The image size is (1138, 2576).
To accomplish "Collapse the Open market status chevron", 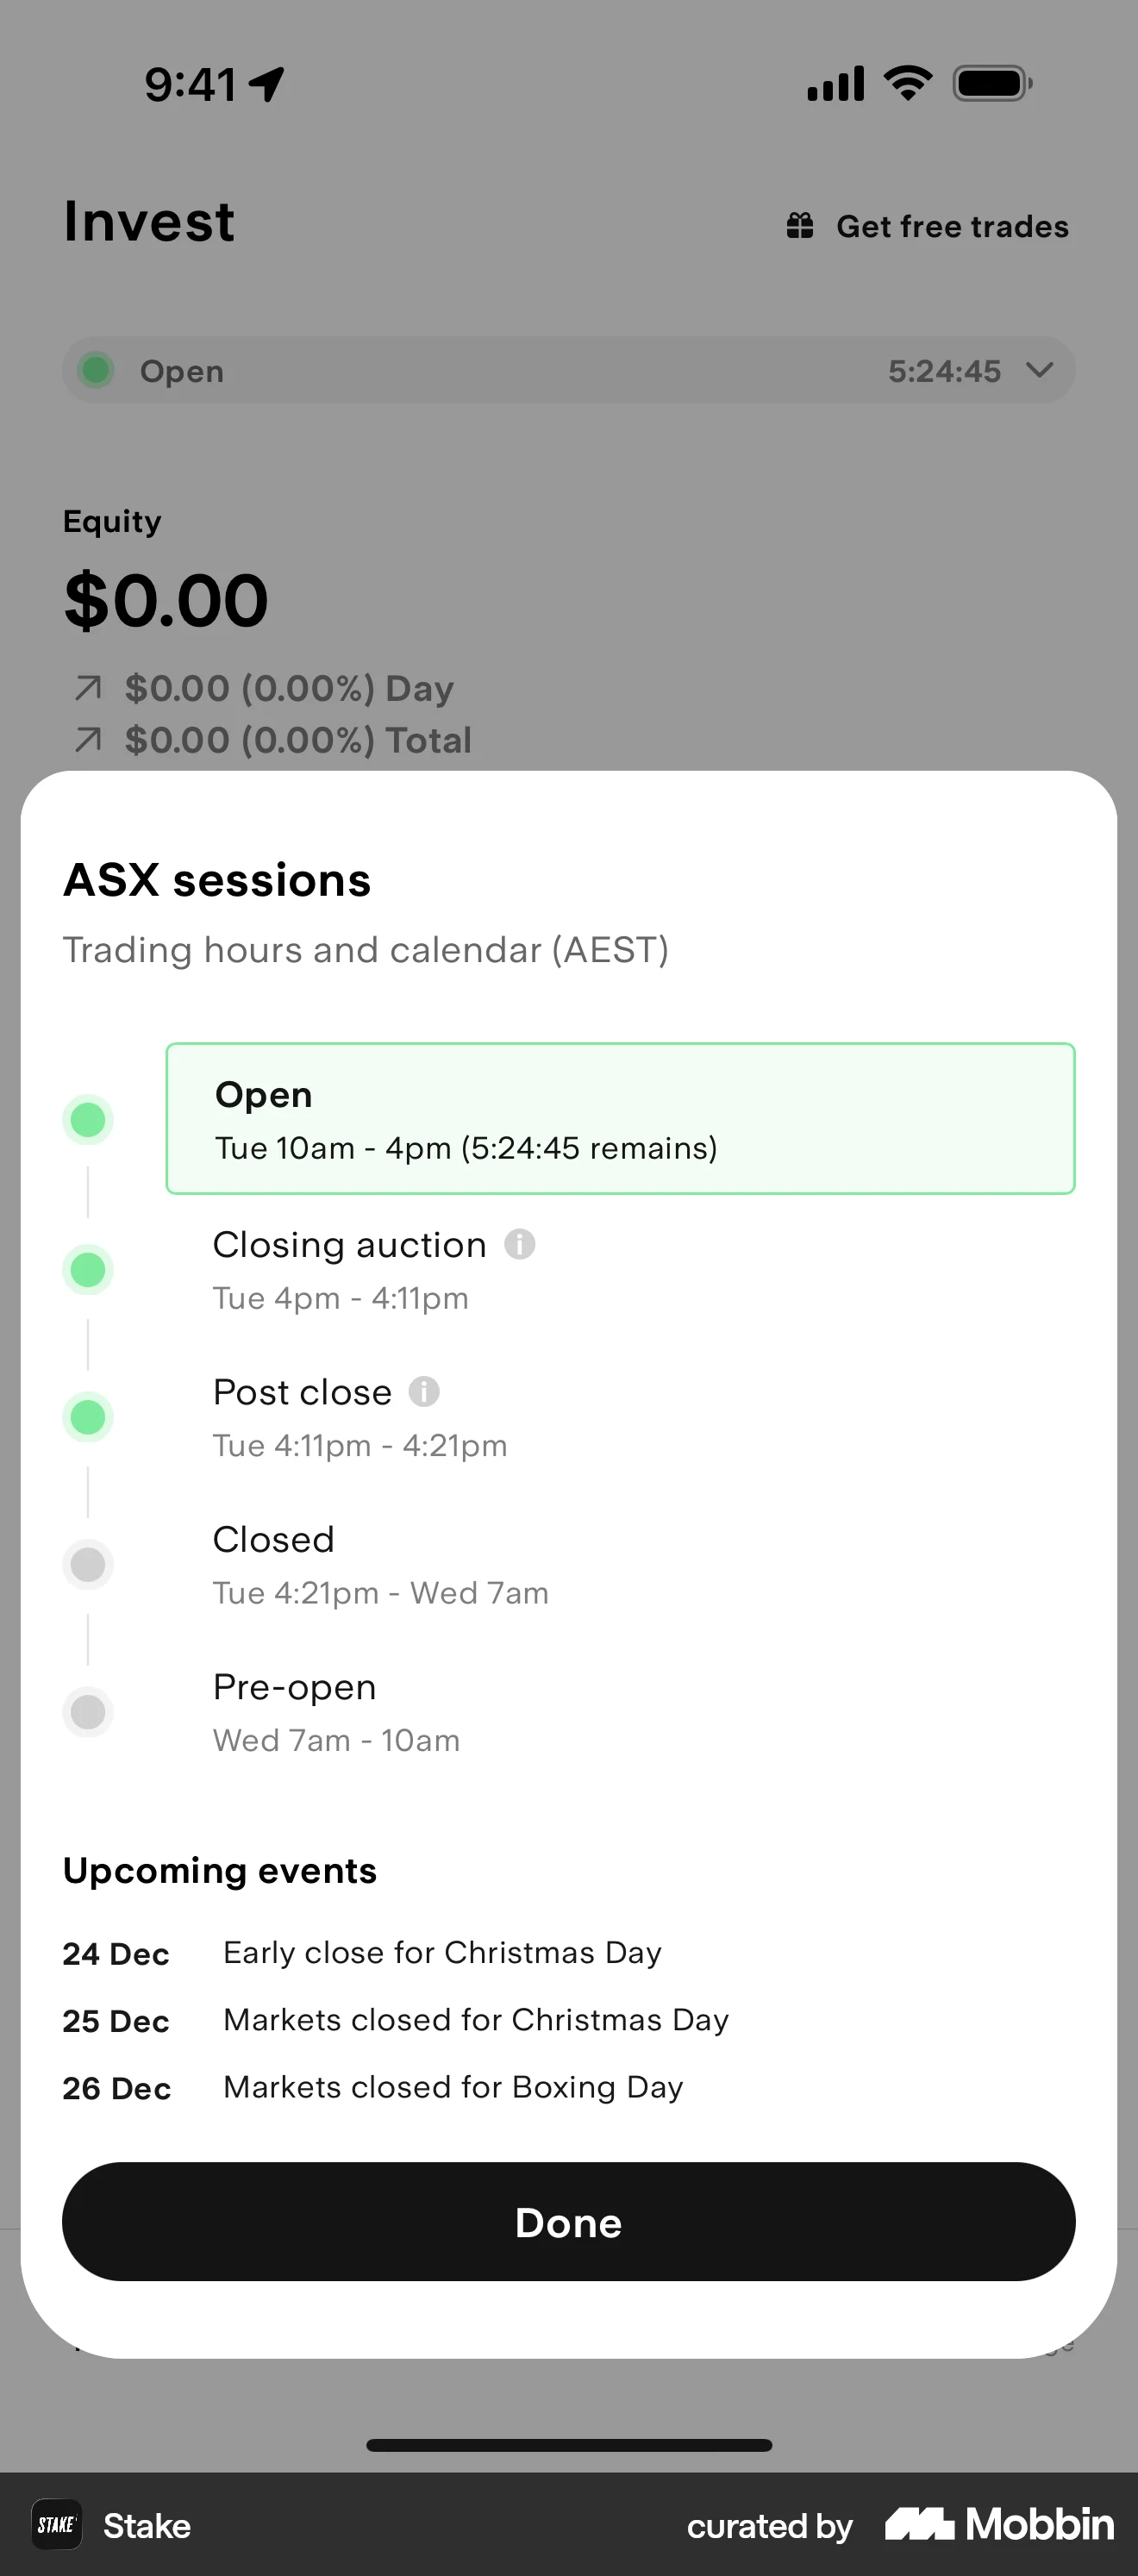I will [x=1038, y=371].
